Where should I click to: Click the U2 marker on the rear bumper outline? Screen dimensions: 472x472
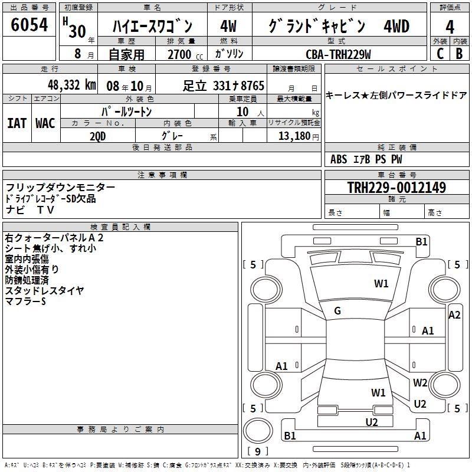pyautogui.click(x=371, y=422)
